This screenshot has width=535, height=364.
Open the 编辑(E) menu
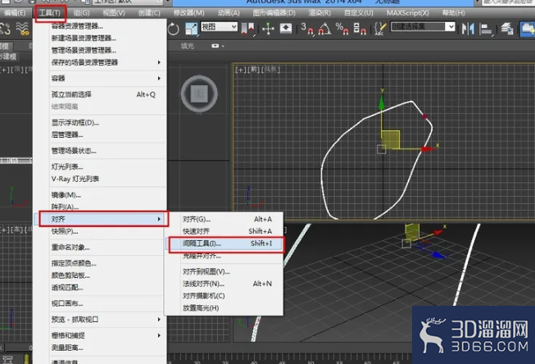pos(15,13)
